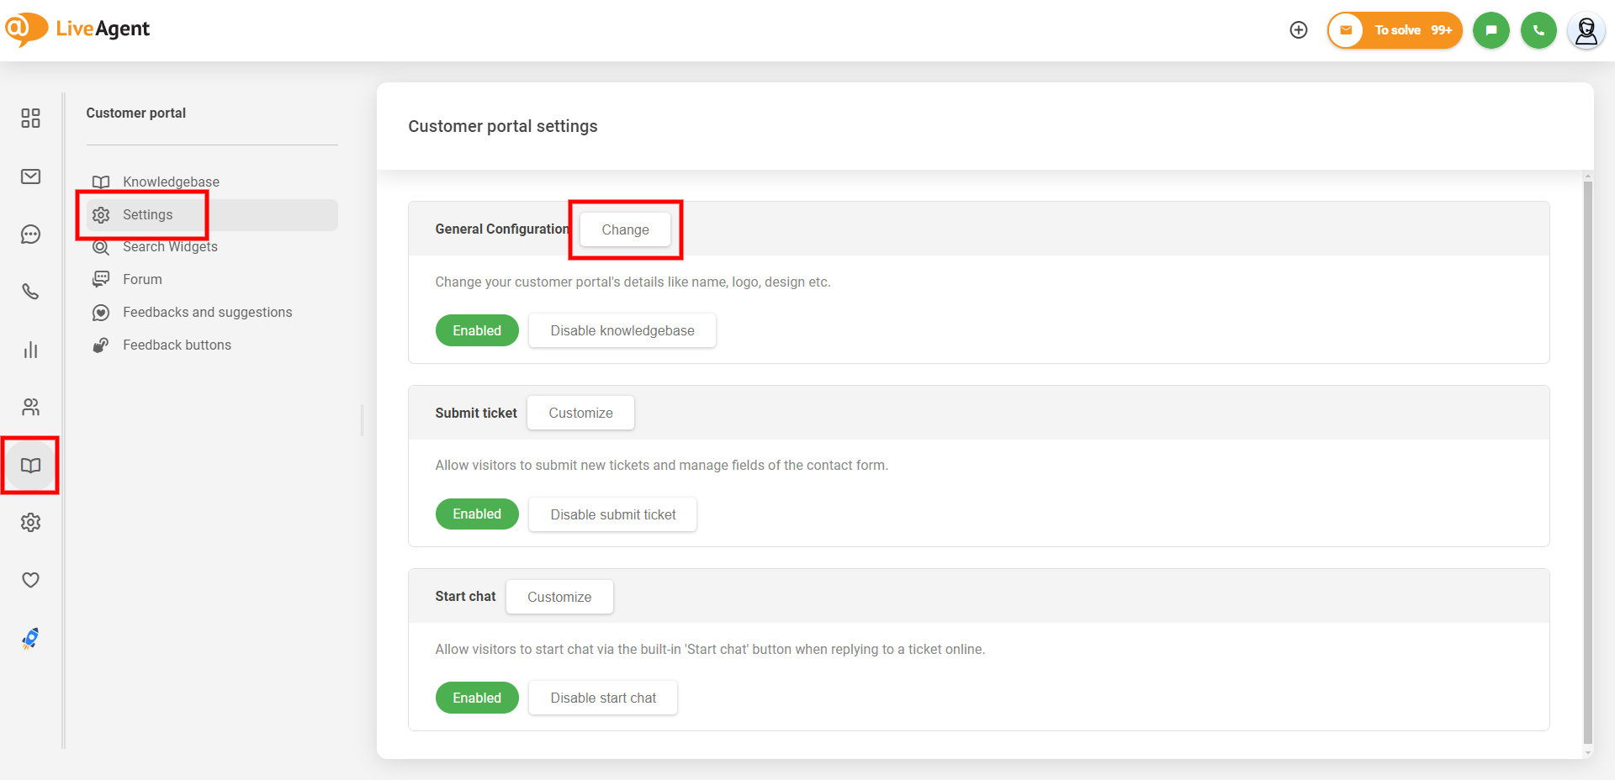The image size is (1615, 780).
Task: Click Customize next to Submit ticket
Action: click(x=580, y=413)
